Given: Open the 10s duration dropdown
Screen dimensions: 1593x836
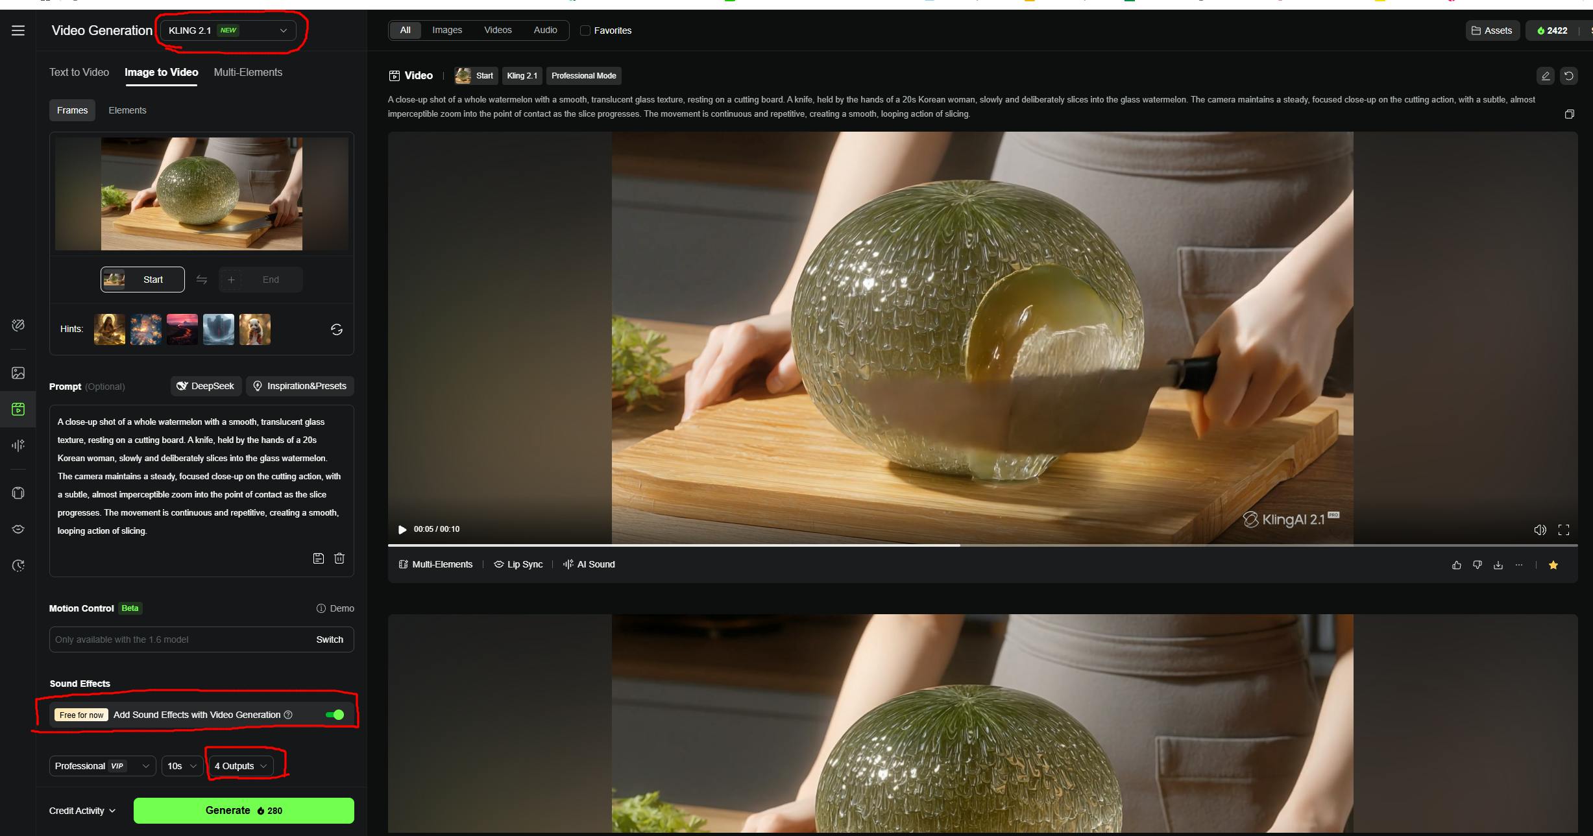Looking at the screenshot, I should (182, 766).
